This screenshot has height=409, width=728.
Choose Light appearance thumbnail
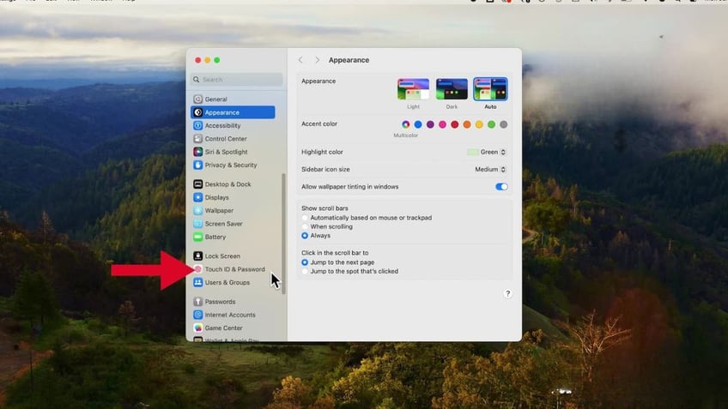[413, 89]
